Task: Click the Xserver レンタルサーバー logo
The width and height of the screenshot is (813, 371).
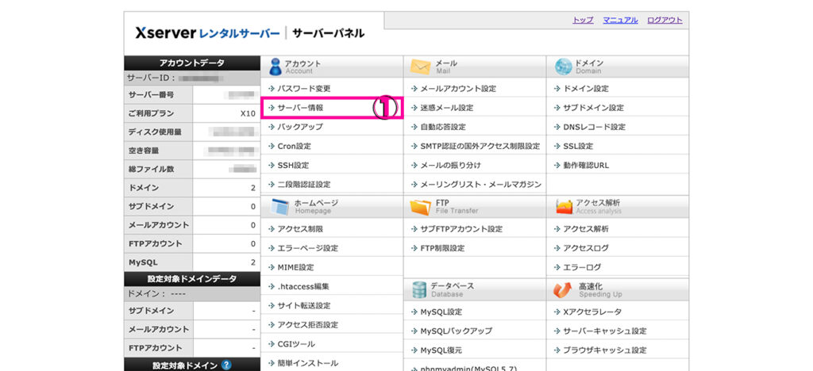Action: pyautogui.click(x=207, y=33)
